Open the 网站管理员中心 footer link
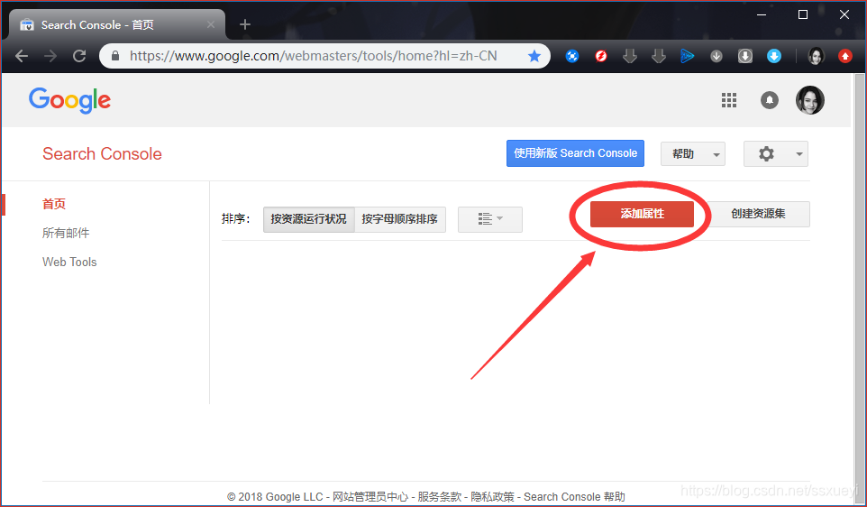The image size is (867, 507). coord(370,496)
